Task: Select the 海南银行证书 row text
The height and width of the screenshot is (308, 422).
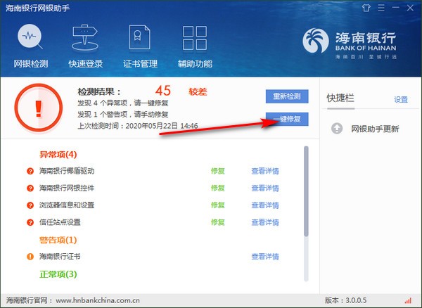Action: coord(60,257)
